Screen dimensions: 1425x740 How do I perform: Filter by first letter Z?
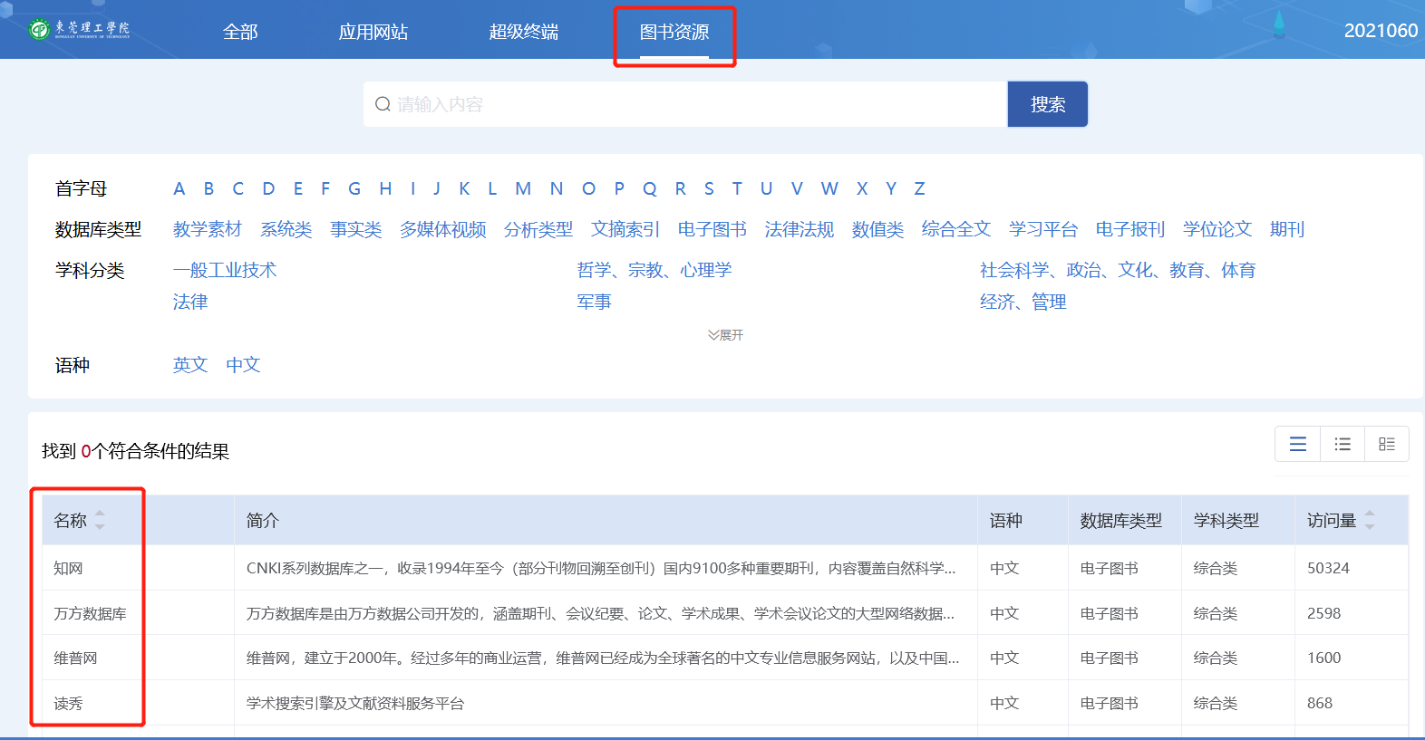coord(919,188)
